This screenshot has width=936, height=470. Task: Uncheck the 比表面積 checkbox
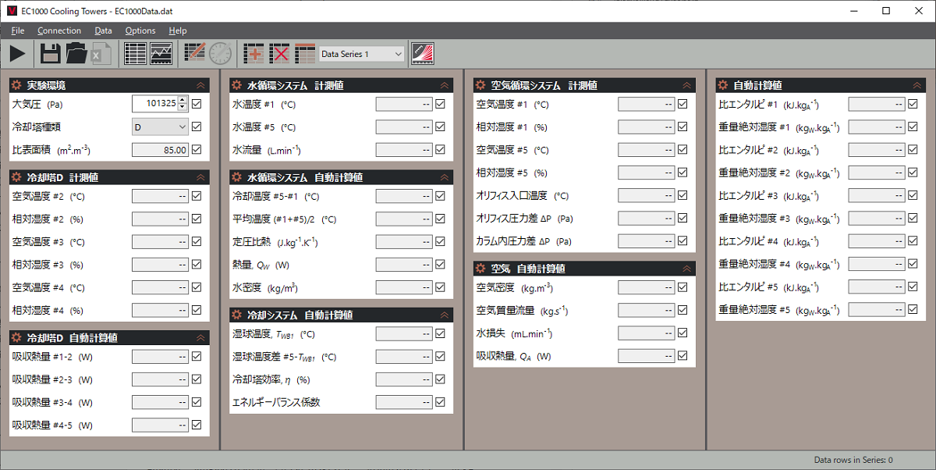point(197,149)
